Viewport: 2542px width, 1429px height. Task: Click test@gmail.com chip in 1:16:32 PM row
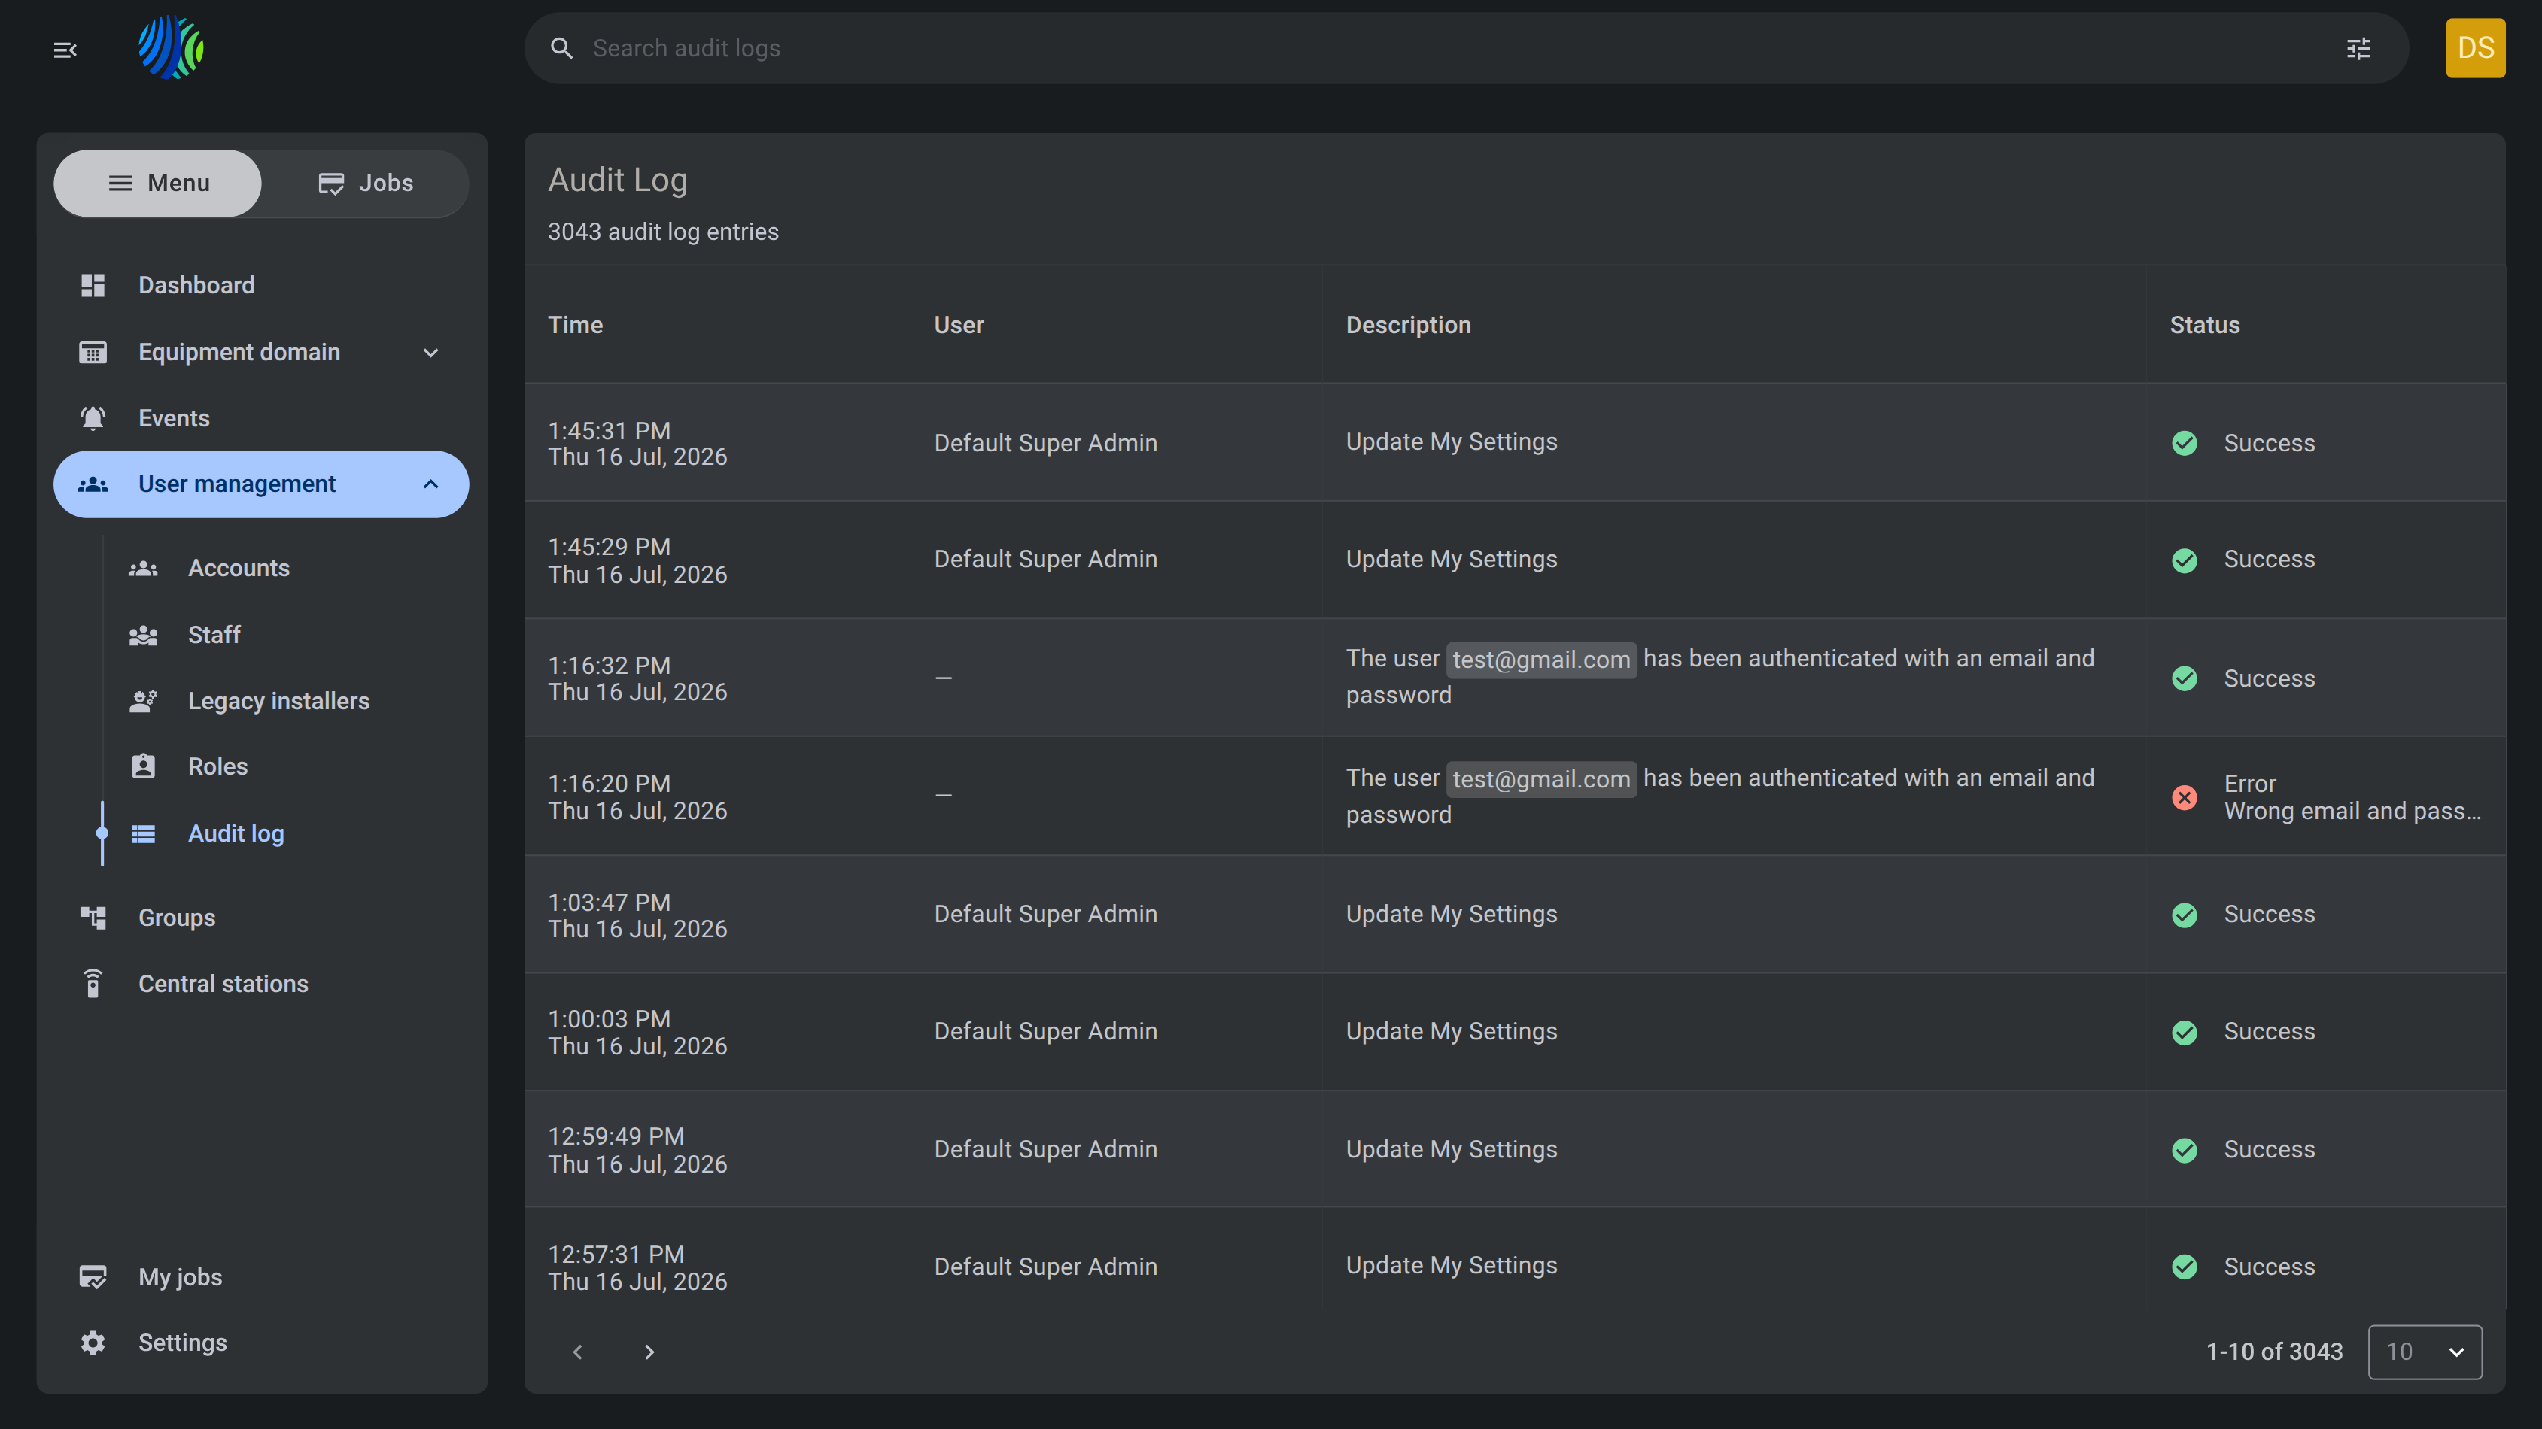point(1540,660)
